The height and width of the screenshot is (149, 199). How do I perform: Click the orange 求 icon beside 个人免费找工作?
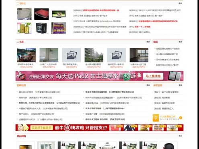coord(156,118)
